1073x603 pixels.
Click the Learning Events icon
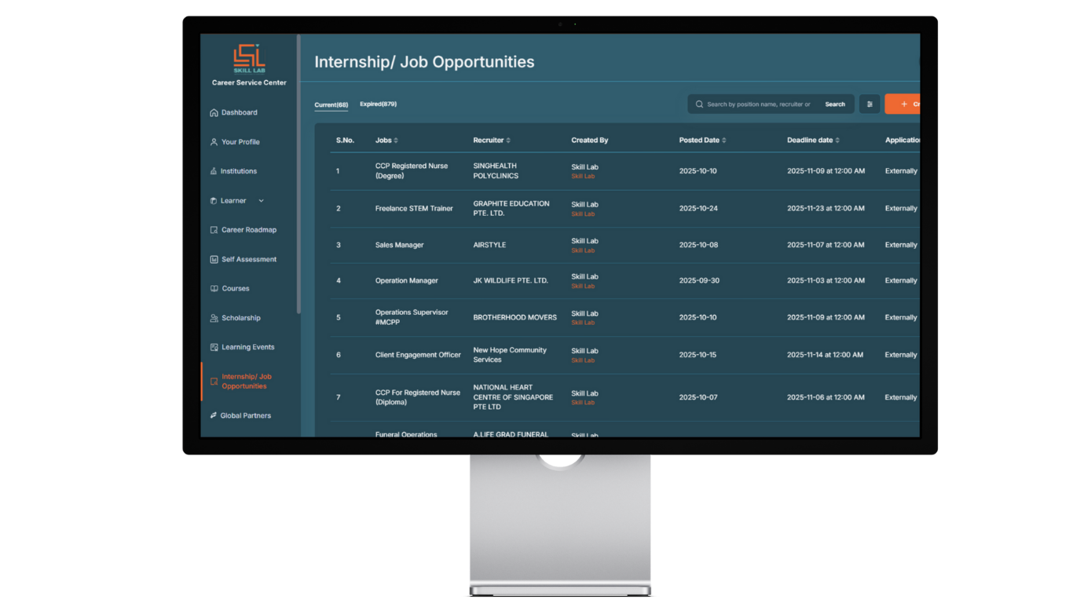214,347
